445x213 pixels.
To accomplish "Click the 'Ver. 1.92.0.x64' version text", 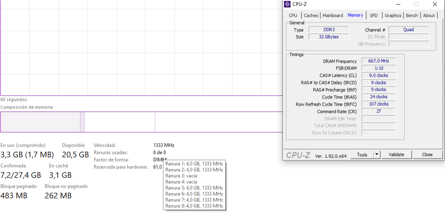I will (x=331, y=156).
